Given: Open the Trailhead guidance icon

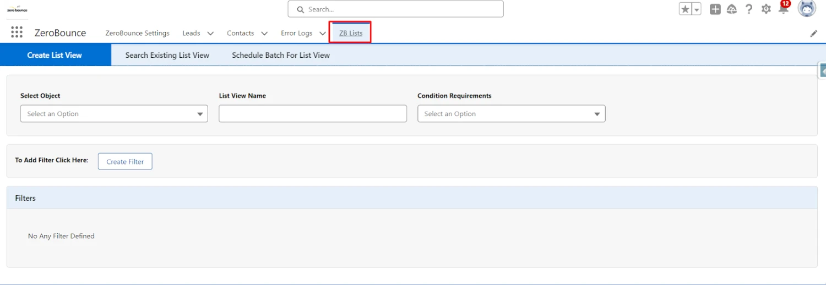Looking at the screenshot, I should pos(732,9).
